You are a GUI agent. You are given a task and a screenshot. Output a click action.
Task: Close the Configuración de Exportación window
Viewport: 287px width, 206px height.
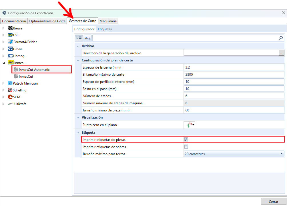(x=283, y=13)
